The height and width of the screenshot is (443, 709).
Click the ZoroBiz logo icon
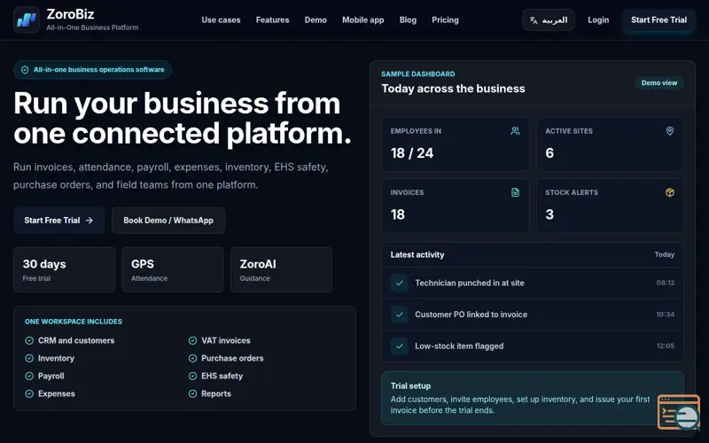tap(27, 19)
